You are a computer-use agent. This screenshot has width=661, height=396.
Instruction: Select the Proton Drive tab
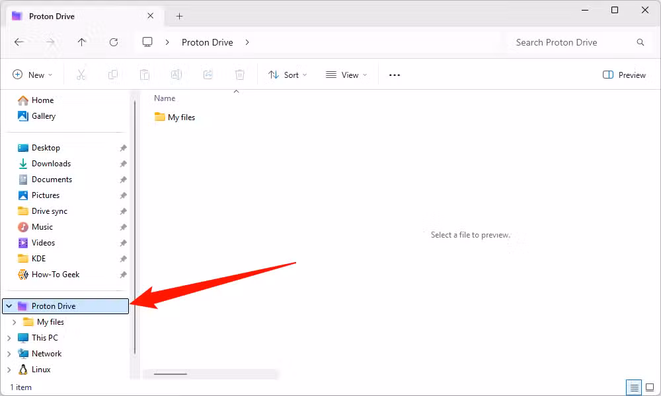click(85, 16)
